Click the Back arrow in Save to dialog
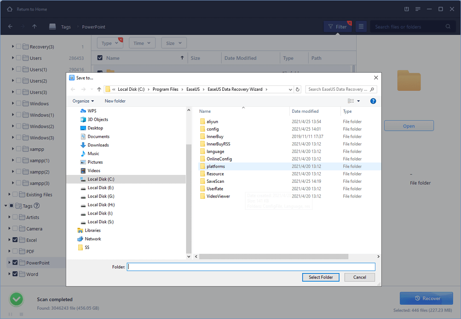The image size is (461, 319). pyautogui.click(x=73, y=89)
